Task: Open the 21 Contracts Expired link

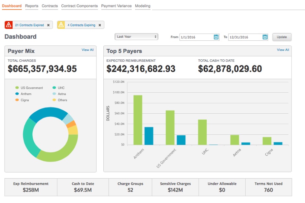Action: click(x=29, y=25)
